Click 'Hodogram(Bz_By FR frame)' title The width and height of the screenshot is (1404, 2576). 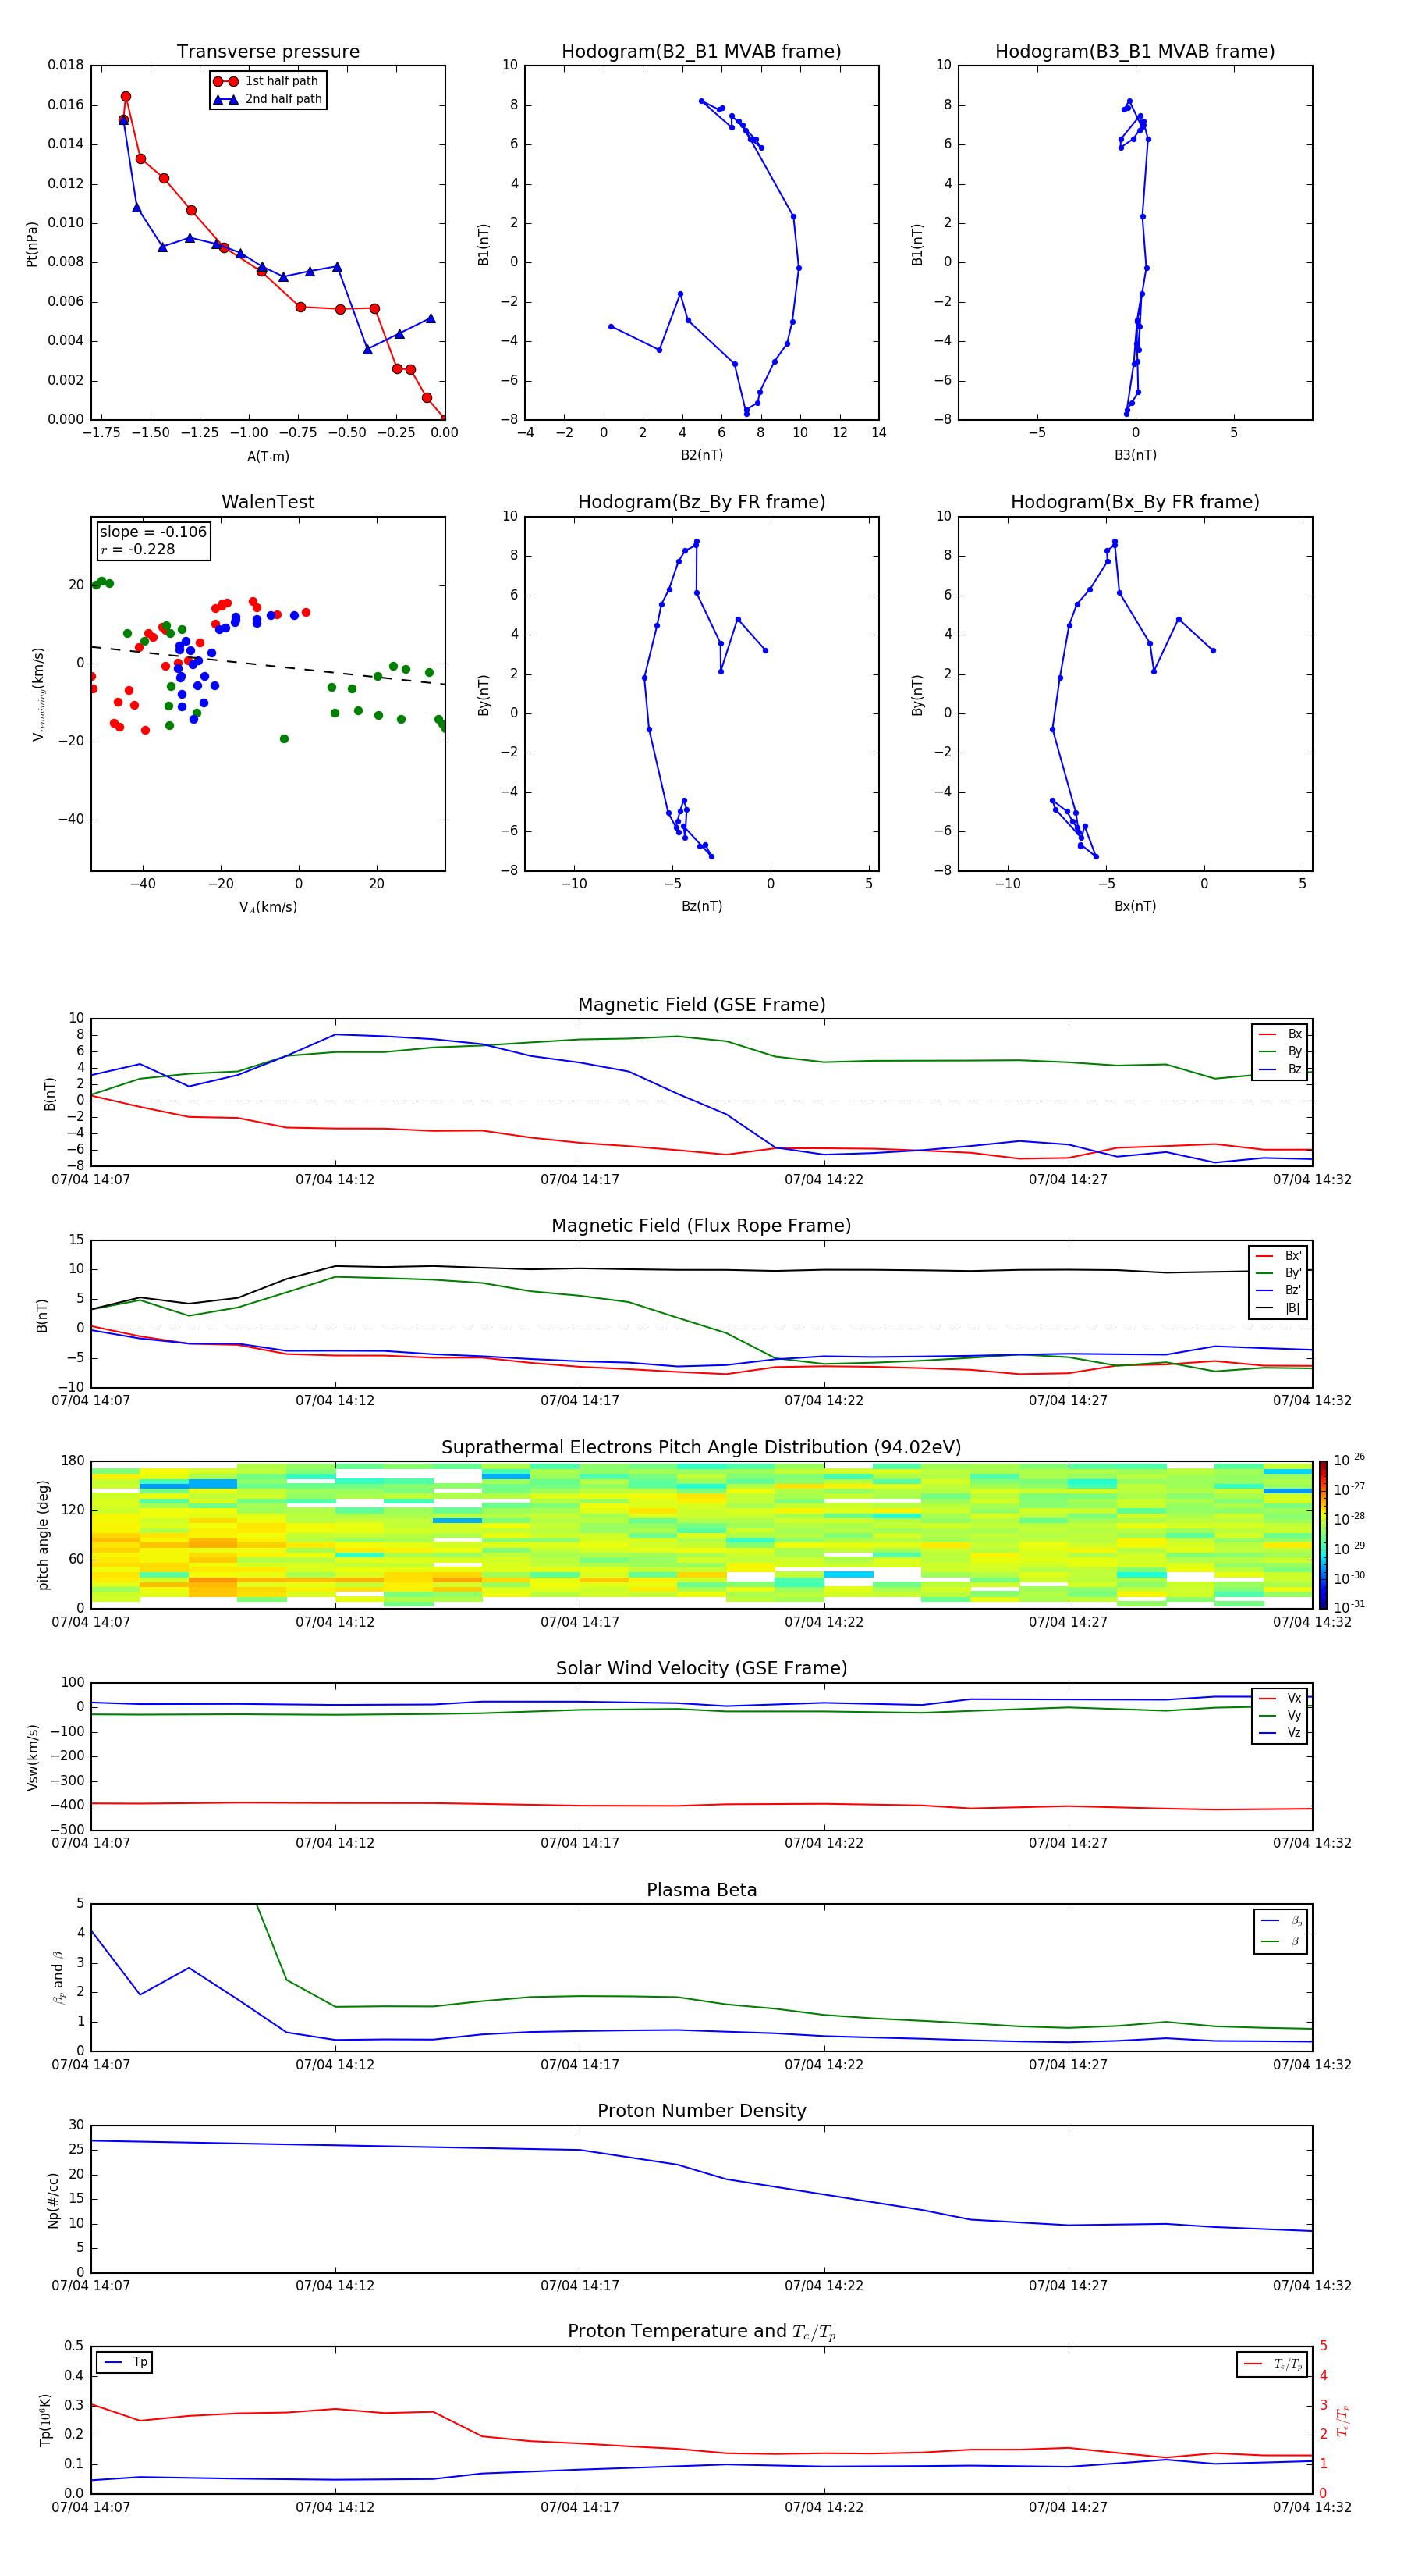[x=701, y=502]
